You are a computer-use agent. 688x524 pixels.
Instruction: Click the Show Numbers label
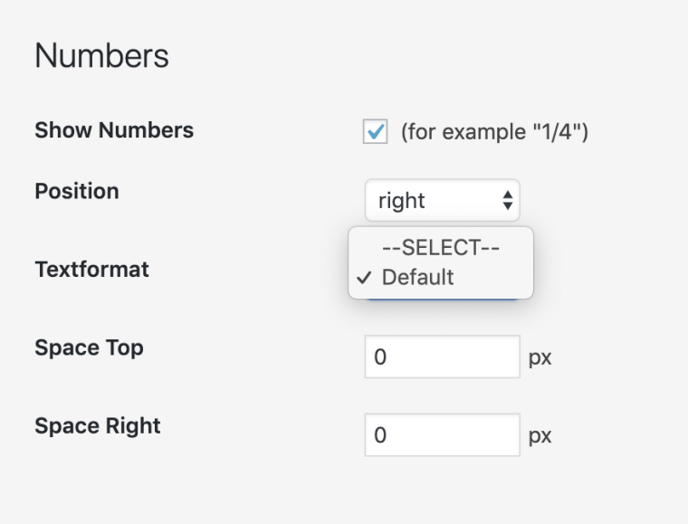pyautogui.click(x=114, y=130)
